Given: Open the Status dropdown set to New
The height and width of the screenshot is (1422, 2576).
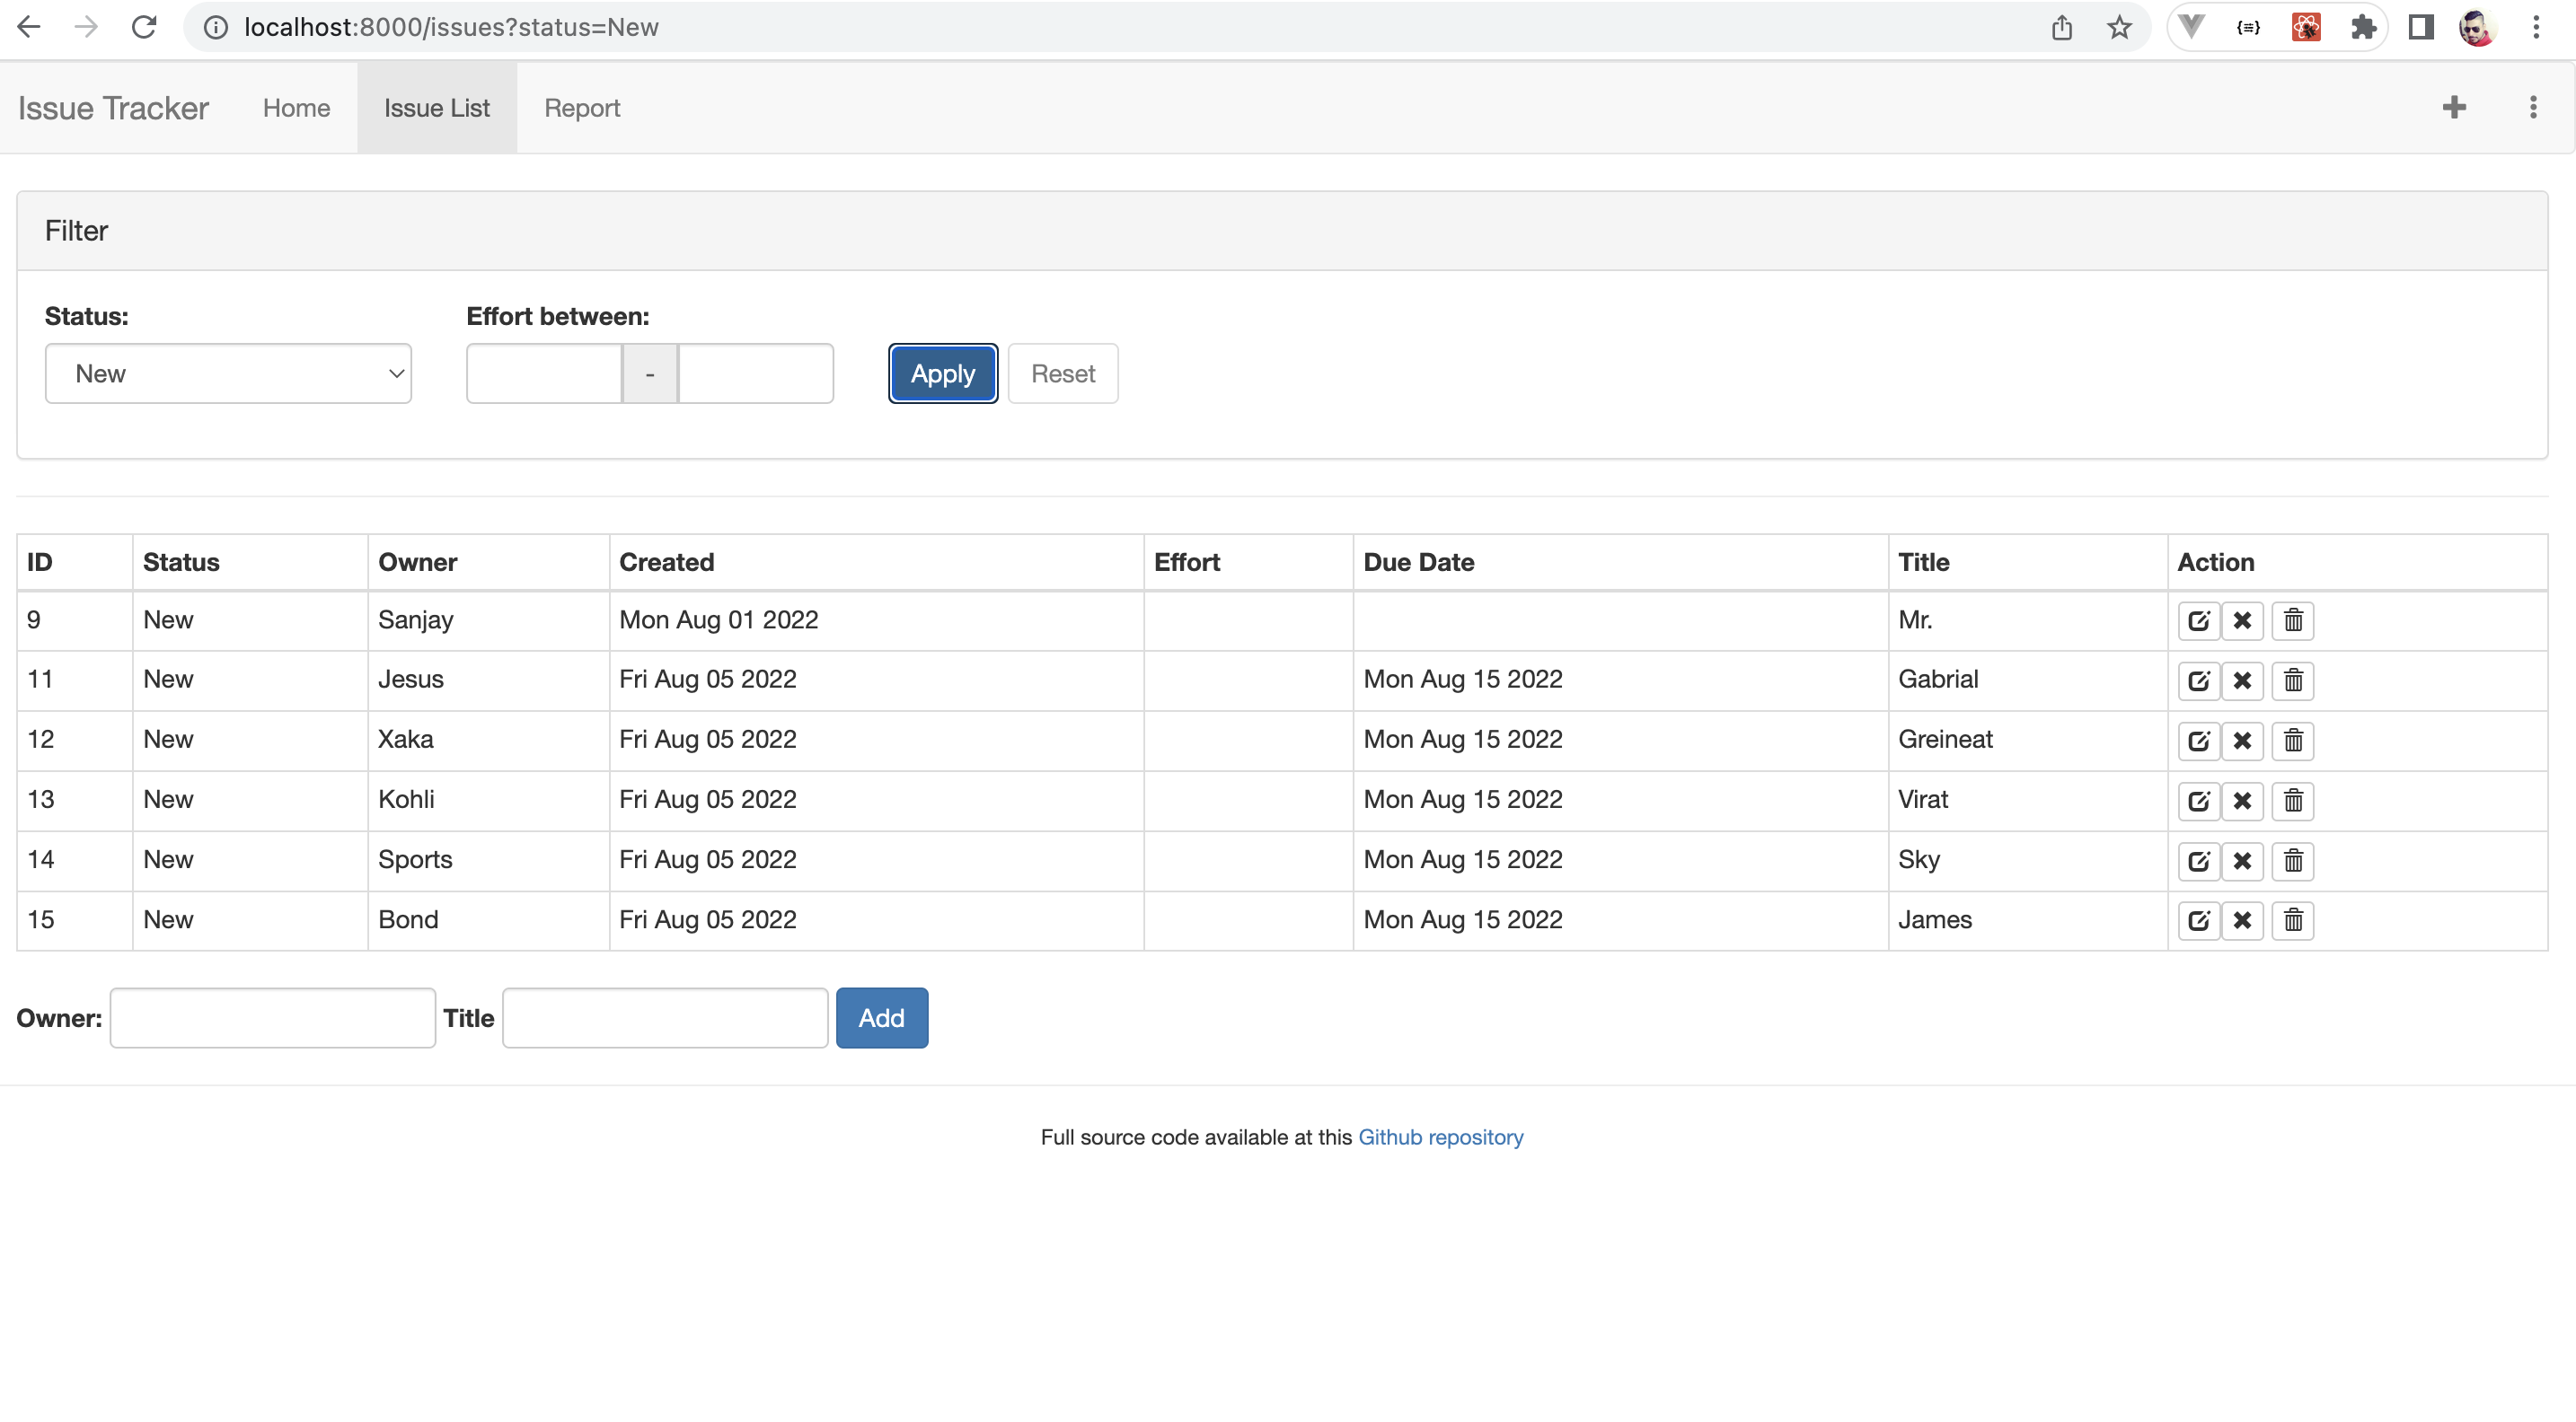Looking at the screenshot, I should 228,373.
